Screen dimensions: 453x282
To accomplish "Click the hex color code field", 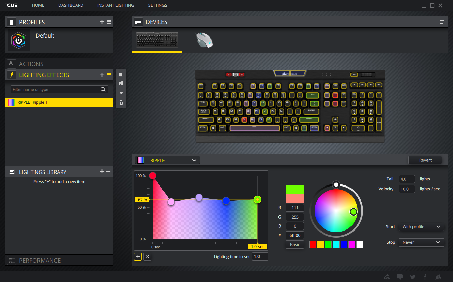I will click(x=295, y=235).
